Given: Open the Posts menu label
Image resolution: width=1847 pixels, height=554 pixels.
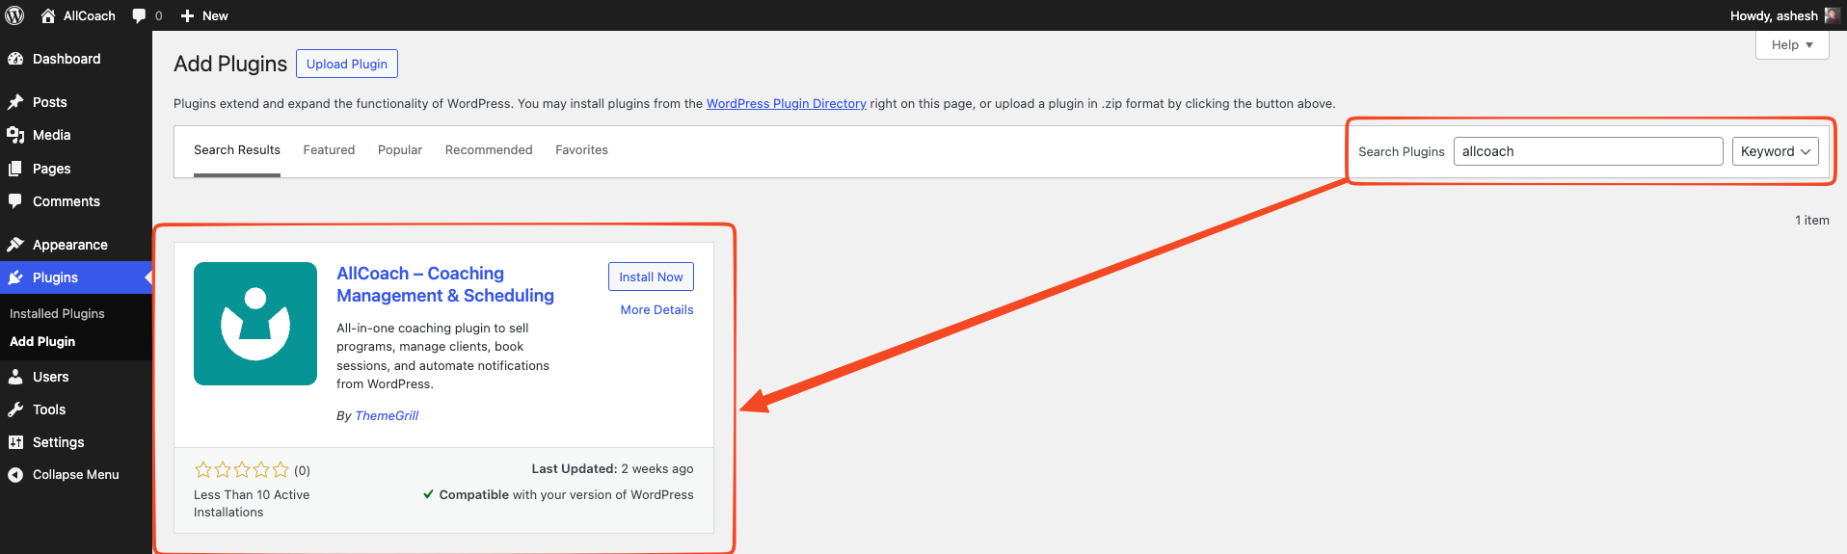Looking at the screenshot, I should [x=50, y=102].
